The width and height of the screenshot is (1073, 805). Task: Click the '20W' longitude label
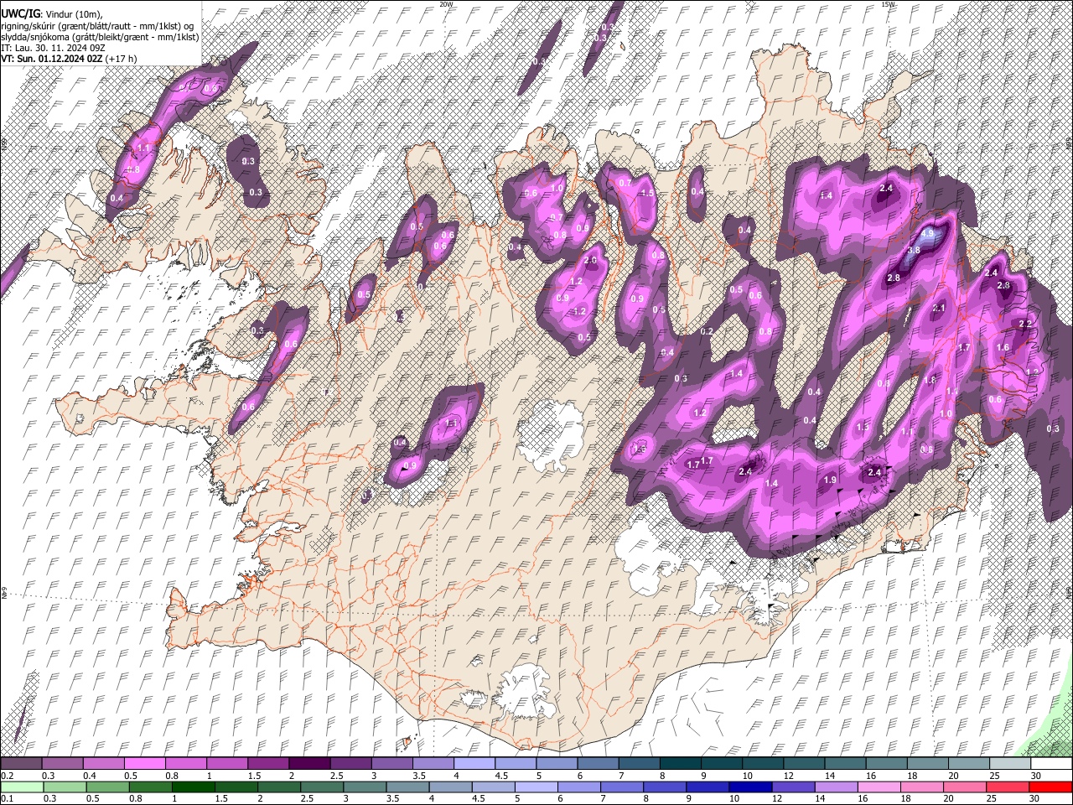[446, 4]
